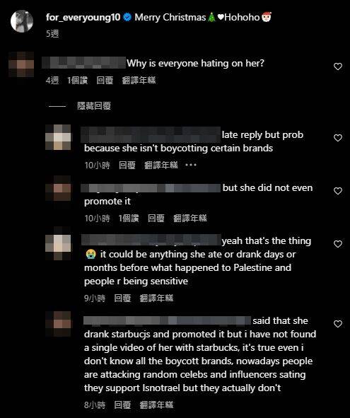Image resolution: width=350 pixels, height=418 pixels.
Task: Like the "yeah that's the thing" comment
Action: click(x=338, y=244)
